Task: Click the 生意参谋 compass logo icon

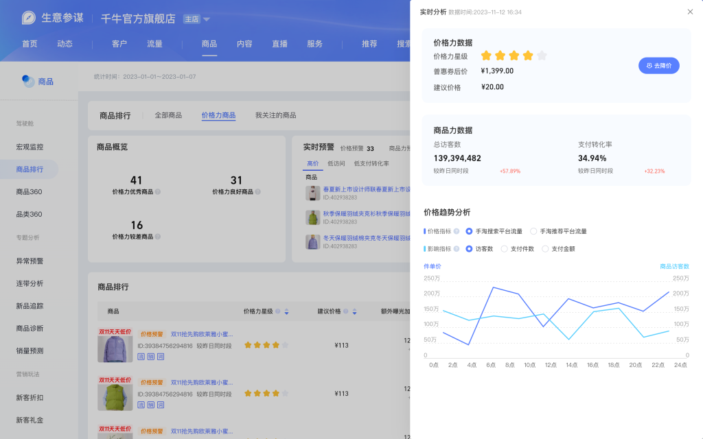Action: [x=29, y=18]
